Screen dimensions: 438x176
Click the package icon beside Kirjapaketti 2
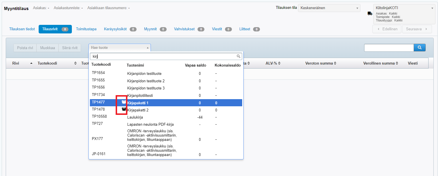click(124, 109)
